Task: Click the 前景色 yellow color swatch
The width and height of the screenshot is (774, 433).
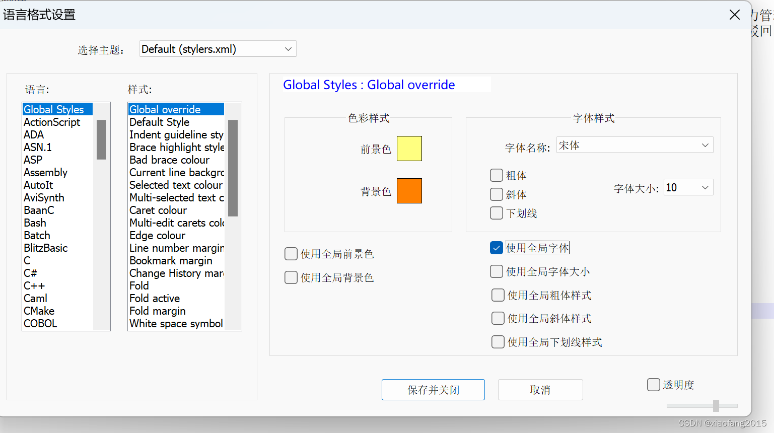Action: pyautogui.click(x=409, y=149)
